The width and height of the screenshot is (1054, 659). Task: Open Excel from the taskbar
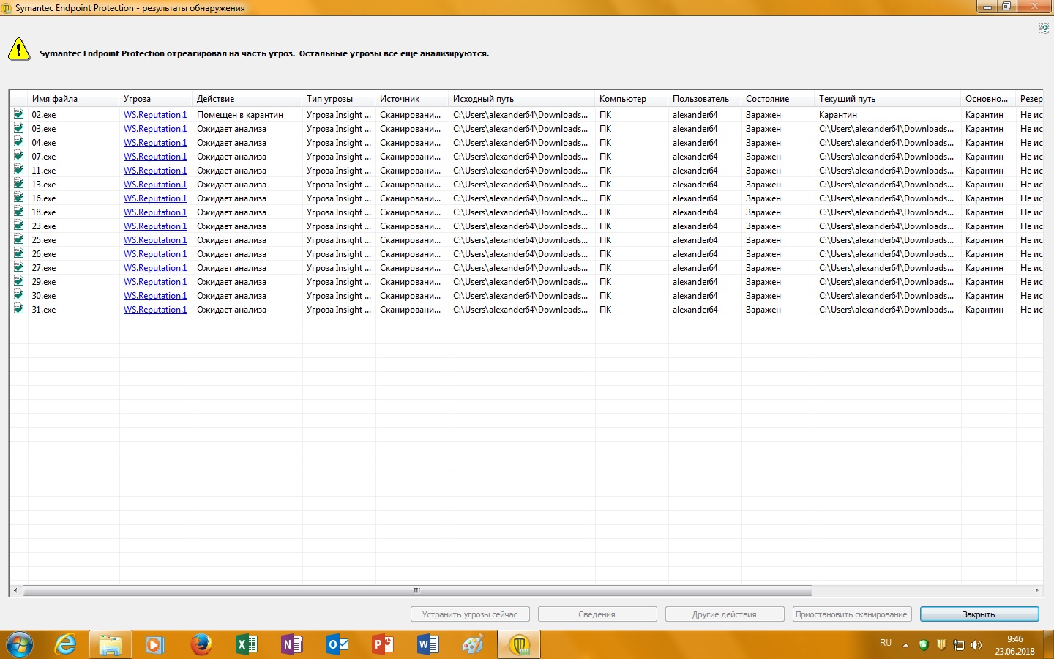click(x=246, y=645)
